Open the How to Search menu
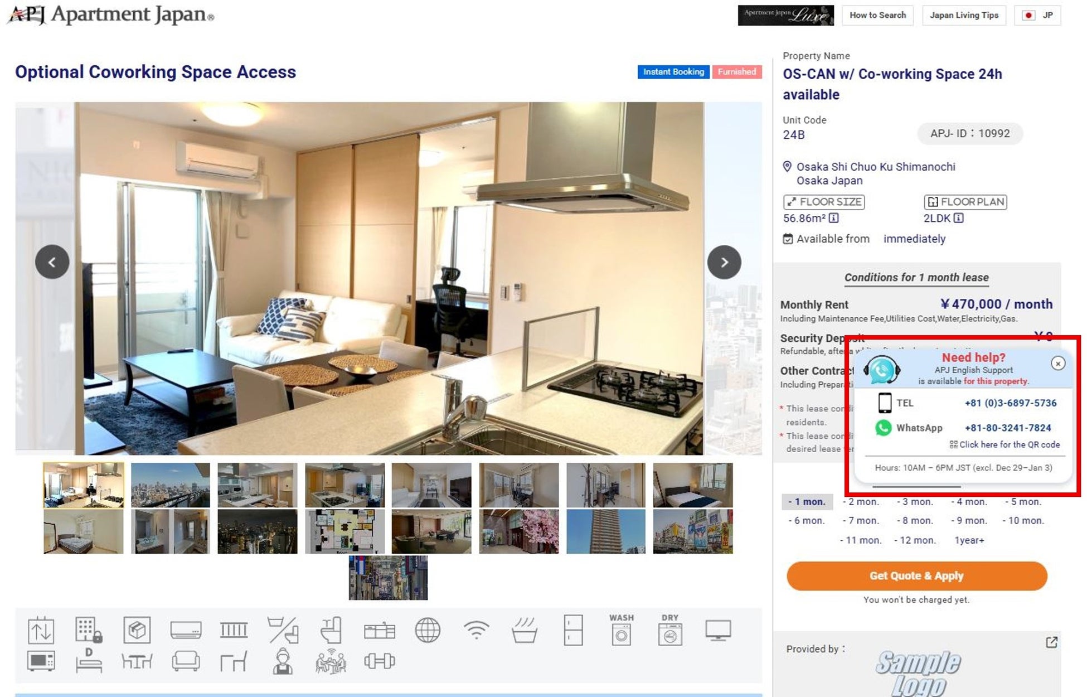 click(x=877, y=15)
